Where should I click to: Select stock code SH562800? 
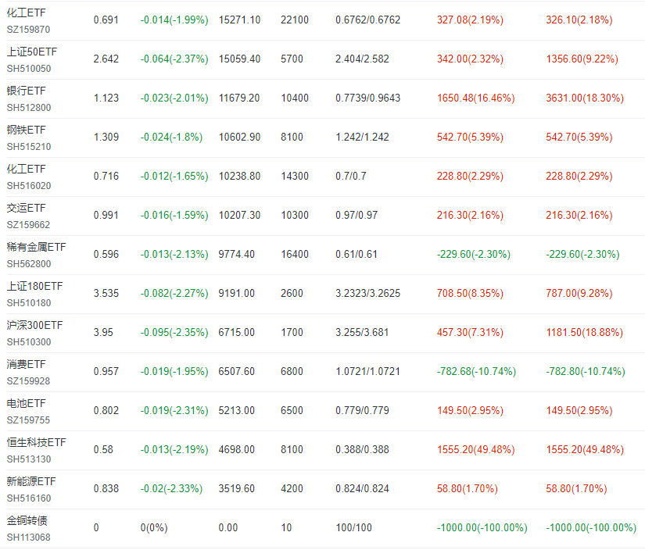click(29, 264)
